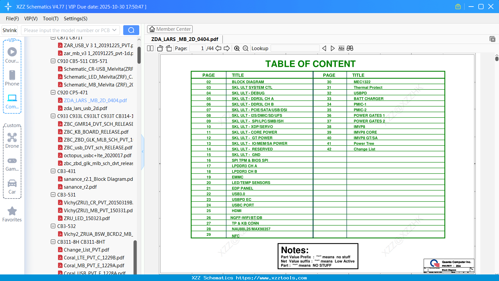Image resolution: width=499 pixels, height=281 pixels.
Task: Open zda_lars_usb_2d.pdf file
Action: point(86,108)
